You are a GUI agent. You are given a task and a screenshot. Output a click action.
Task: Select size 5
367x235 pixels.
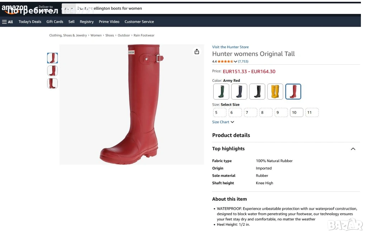(219, 112)
